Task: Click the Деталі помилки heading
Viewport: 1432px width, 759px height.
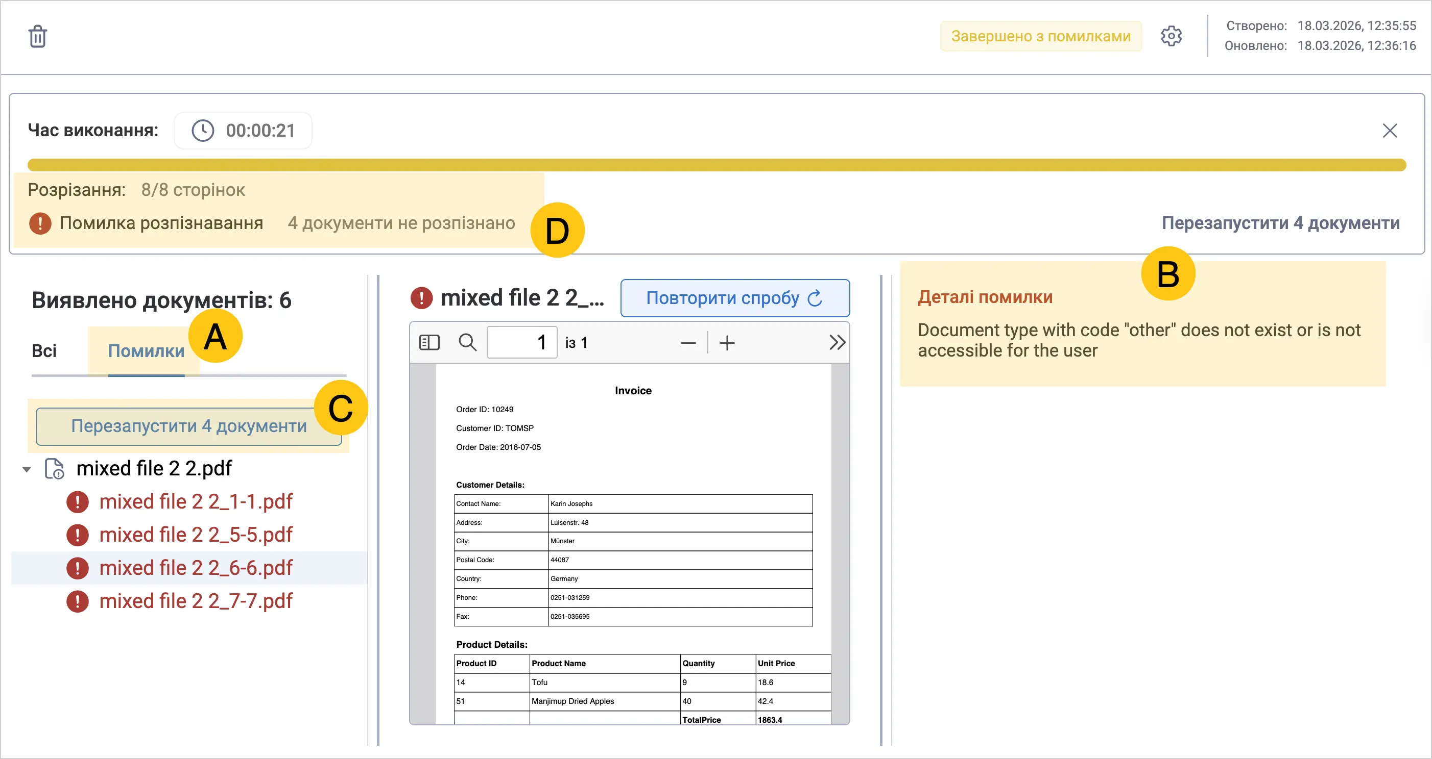Action: (985, 297)
